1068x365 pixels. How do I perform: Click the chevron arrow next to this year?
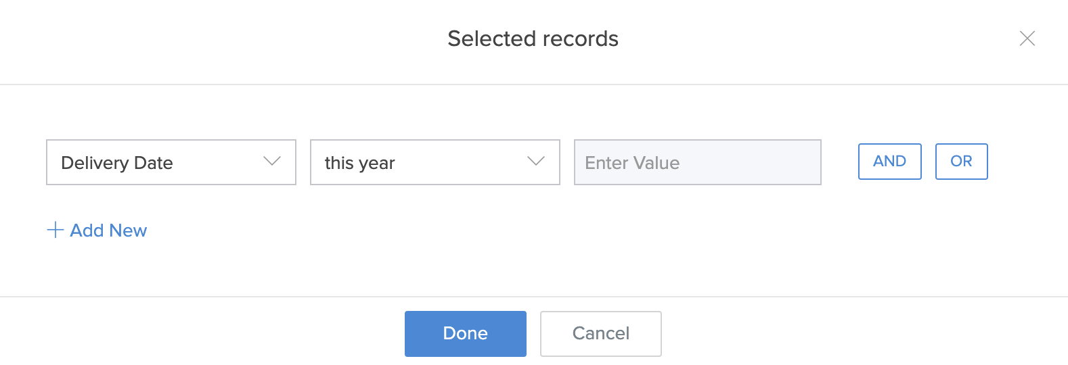tap(536, 162)
